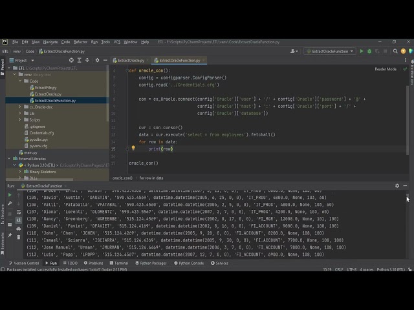This screenshot has height=310, width=414.
Task: Open the user account icon menu
Action: tap(294, 51)
